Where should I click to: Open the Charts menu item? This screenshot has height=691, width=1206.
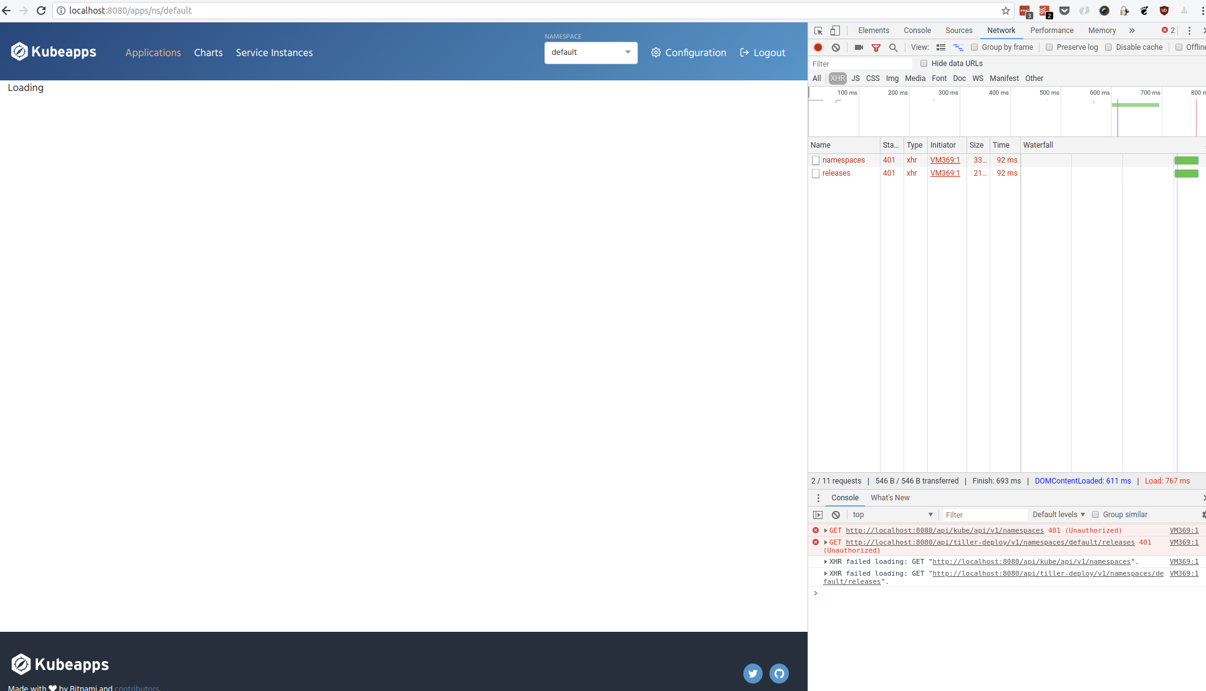click(x=208, y=52)
